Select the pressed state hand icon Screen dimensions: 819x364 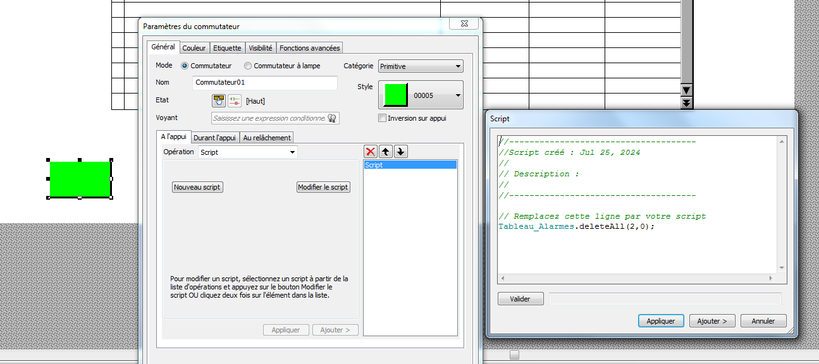218,100
